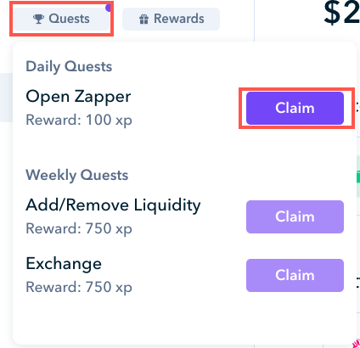The height and width of the screenshot is (348, 360).
Task: Click the large dollar amount at top right
Action: click(x=342, y=13)
